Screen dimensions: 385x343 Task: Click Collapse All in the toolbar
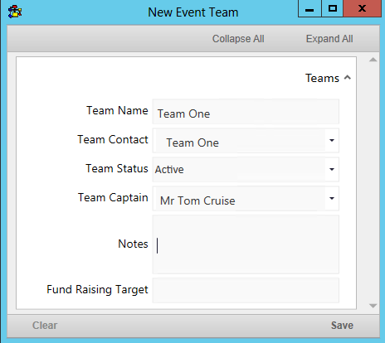[x=238, y=39]
